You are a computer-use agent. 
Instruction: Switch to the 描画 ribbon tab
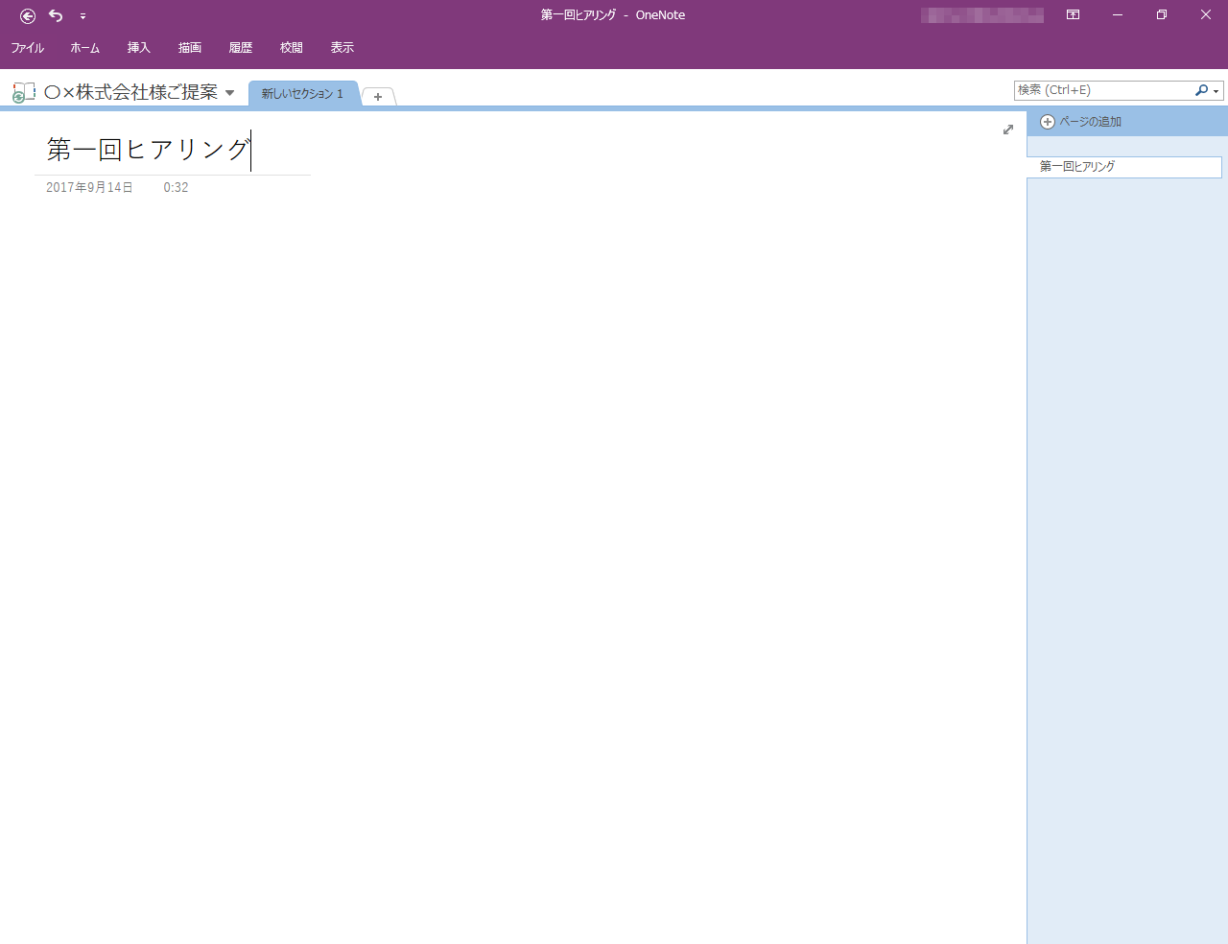[x=189, y=47]
